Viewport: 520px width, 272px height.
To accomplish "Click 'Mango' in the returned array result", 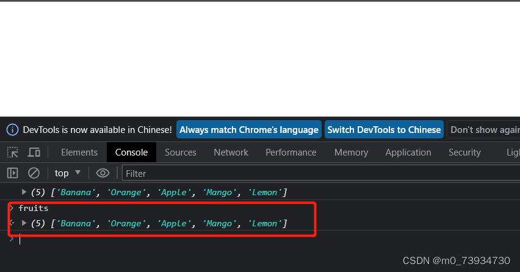I will point(219,223).
